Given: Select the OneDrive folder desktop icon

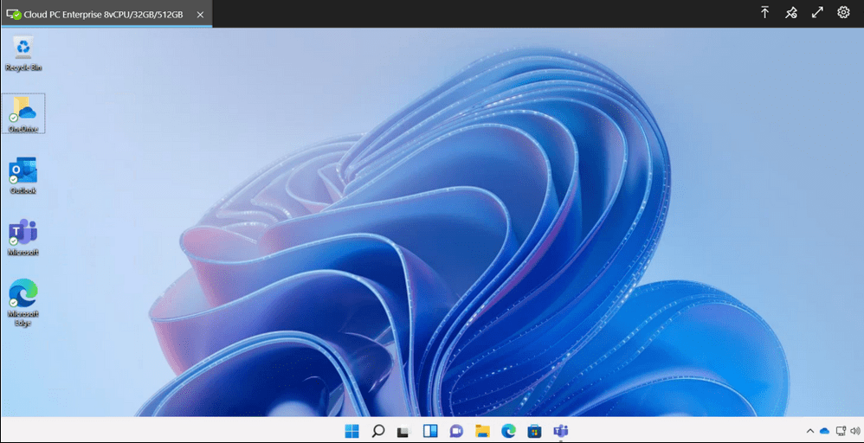Looking at the screenshot, I should [x=23, y=113].
